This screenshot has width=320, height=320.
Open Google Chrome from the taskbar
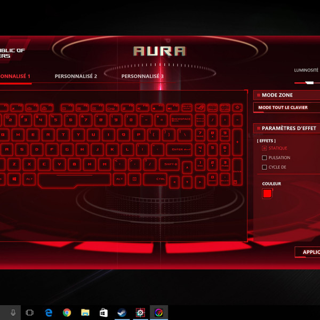(67, 313)
